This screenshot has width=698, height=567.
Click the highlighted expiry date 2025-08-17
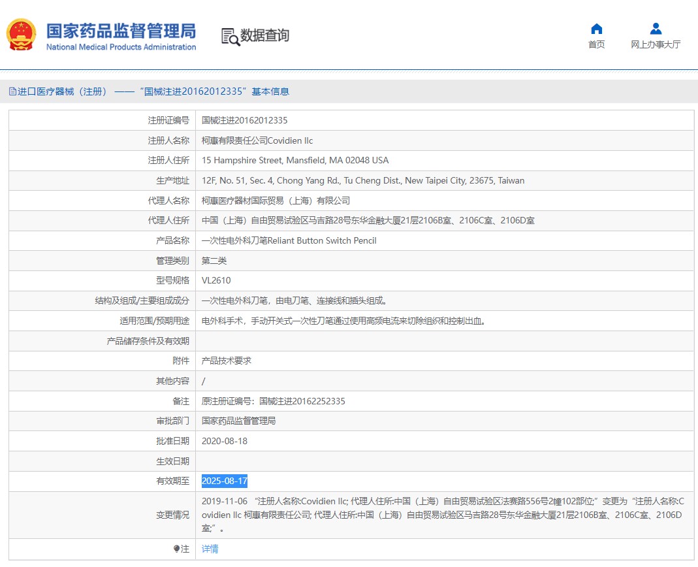point(225,481)
